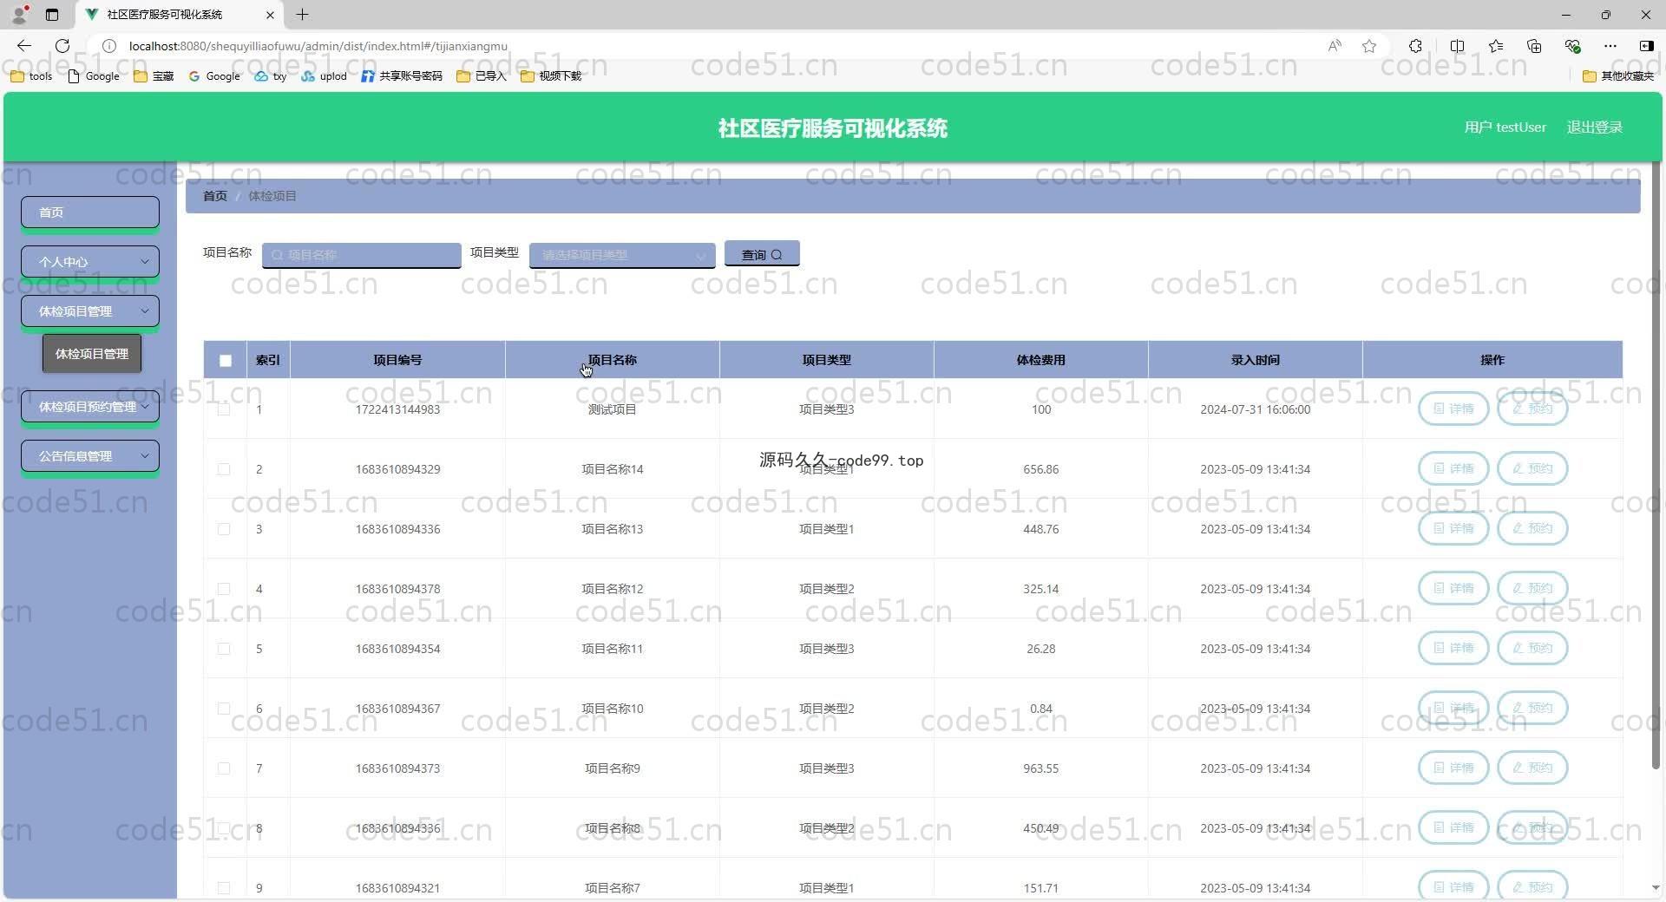
Task: Check the row 3 项目名称13 checkbox
Action: (224, 529)
